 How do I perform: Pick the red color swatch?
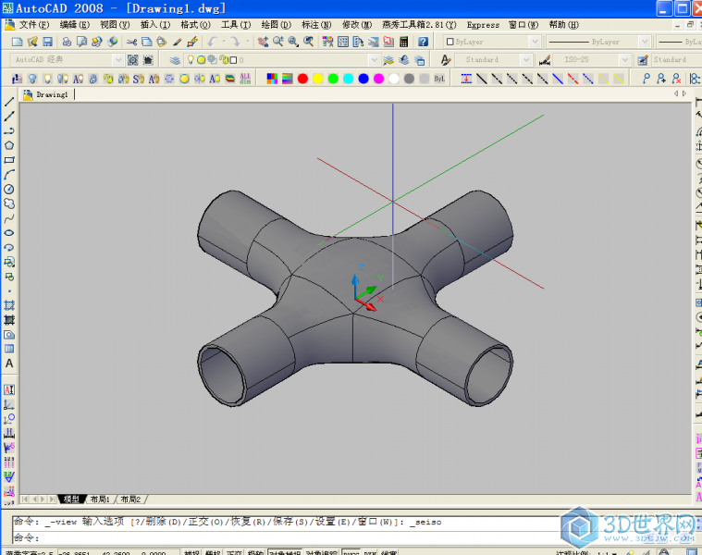pyautogui.click(x=302, y=79)
